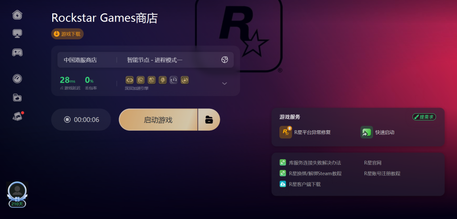Open the folder toolbox icon in sidebar
457x219 pixels.
point(17,98)
